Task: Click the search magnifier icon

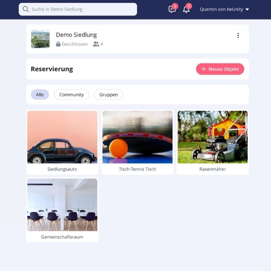Action: pos(26,9)
